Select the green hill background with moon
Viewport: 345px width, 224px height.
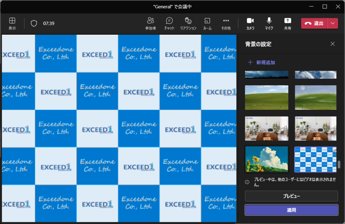[315, 97]
